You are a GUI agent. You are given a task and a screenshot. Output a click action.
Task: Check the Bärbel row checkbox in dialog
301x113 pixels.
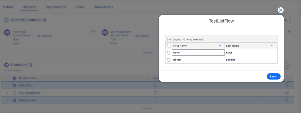coord(168,60)
